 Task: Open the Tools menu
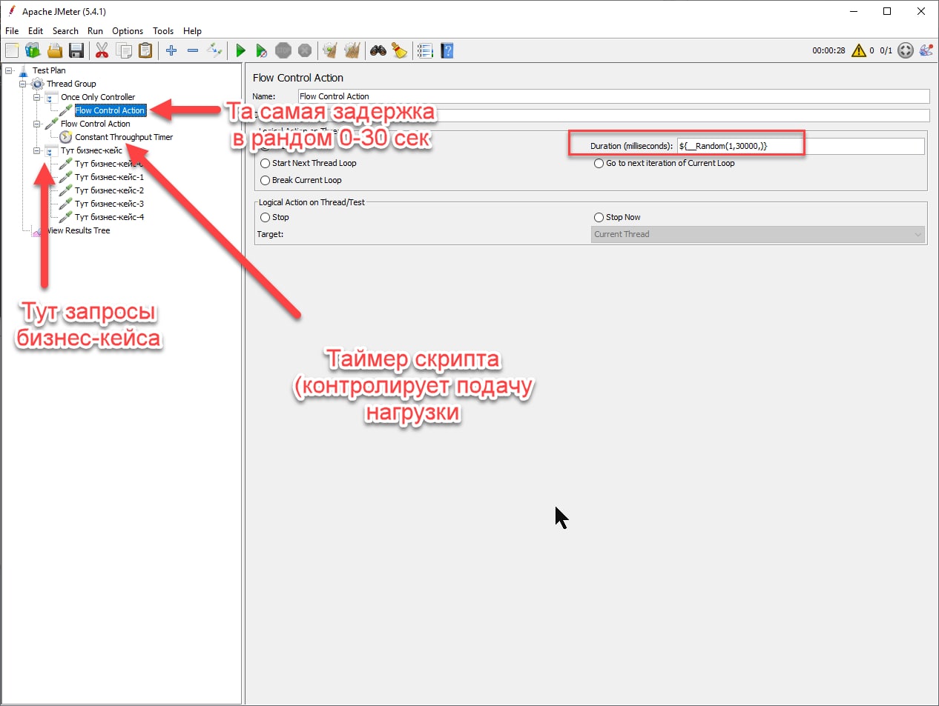coord(163,31)
